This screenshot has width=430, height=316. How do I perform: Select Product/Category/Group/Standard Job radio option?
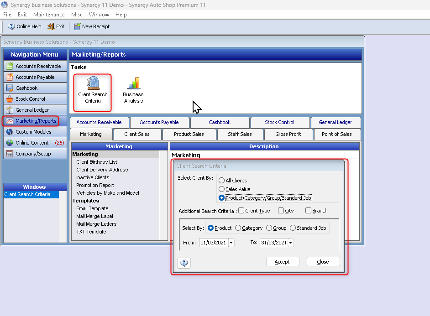(221, 198)
